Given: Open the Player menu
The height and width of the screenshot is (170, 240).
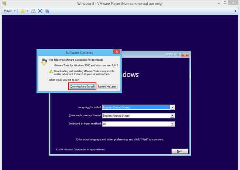Looking at the screenshot, I should 9,11.
